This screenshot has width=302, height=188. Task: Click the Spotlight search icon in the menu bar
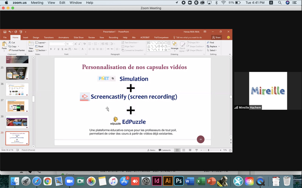280,3
